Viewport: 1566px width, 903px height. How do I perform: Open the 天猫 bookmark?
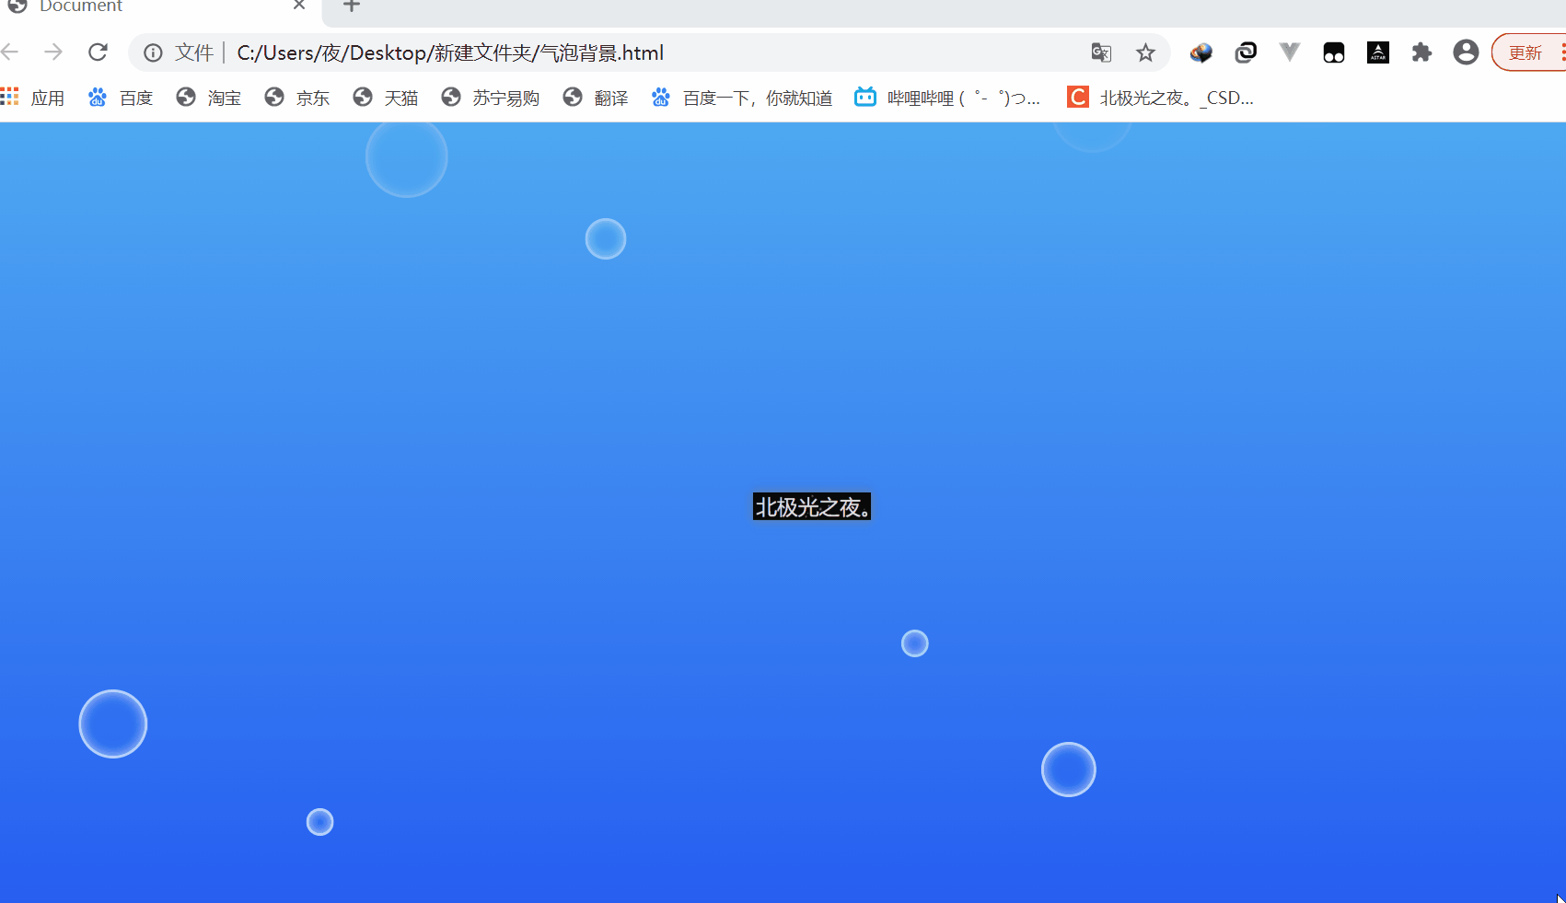pyautogui.click(x=386, y=98)
